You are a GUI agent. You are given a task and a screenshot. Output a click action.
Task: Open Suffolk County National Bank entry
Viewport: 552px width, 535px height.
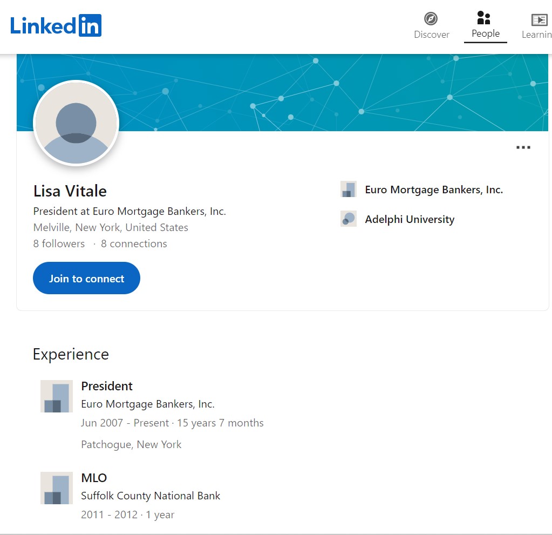[151, 496]
